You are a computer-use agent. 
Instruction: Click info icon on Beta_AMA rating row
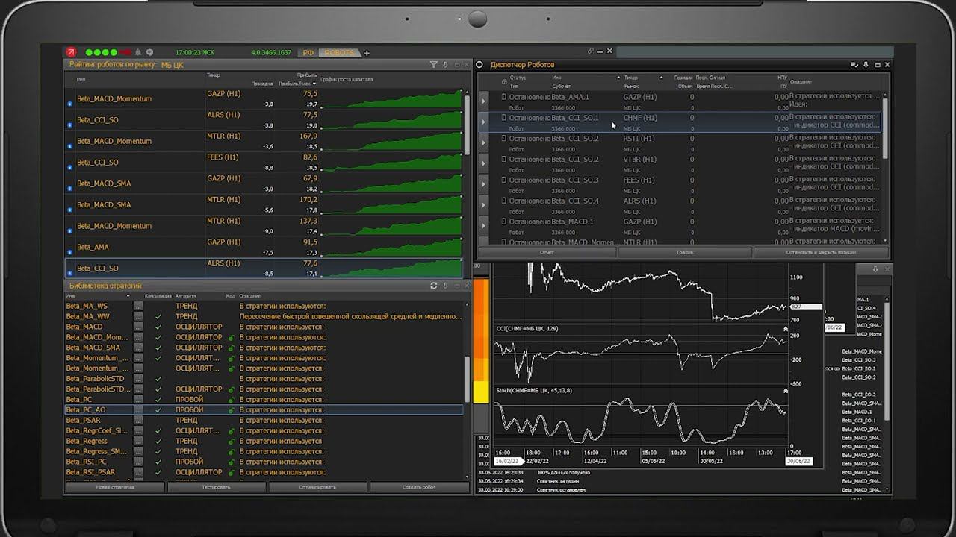point(70,251)
